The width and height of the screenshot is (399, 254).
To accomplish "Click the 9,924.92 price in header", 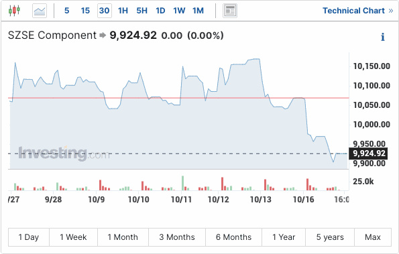I will 133,36.
